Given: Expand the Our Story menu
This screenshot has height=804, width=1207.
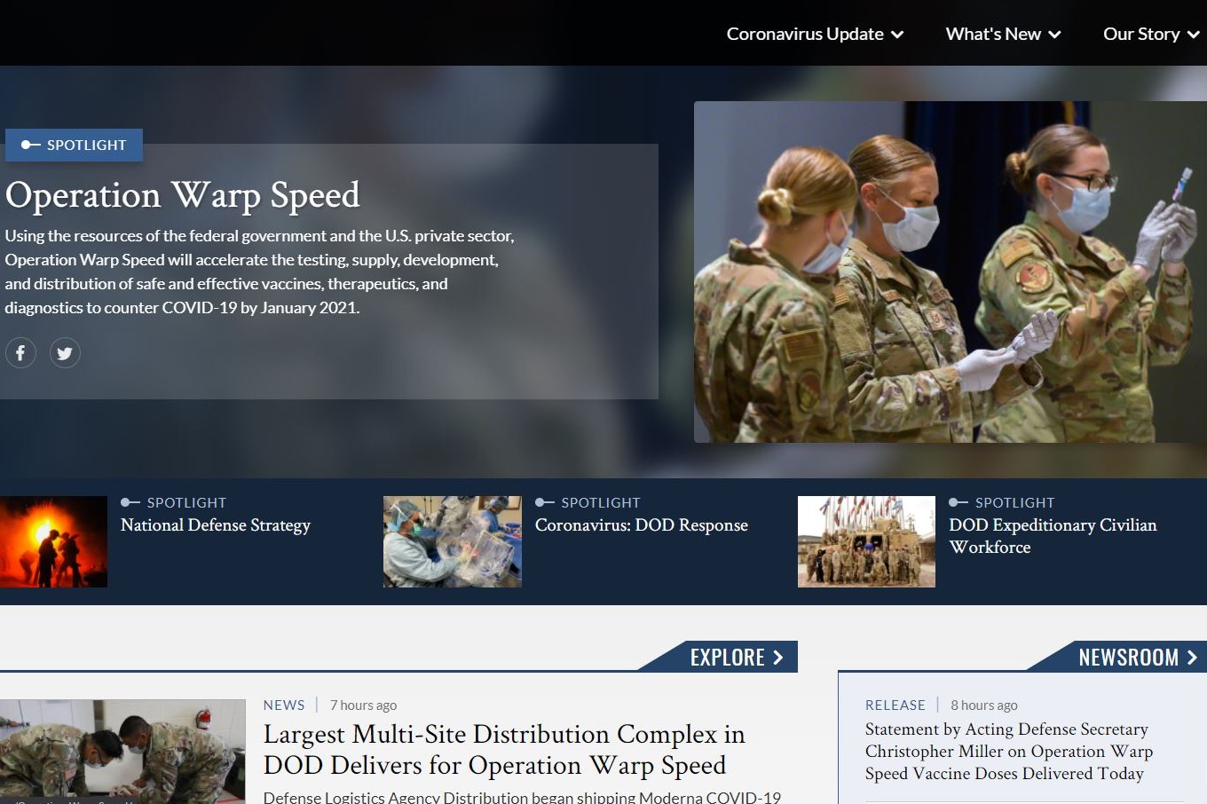Looking at the screenshot, I should pyautogui.click(x=1149, y=34).
